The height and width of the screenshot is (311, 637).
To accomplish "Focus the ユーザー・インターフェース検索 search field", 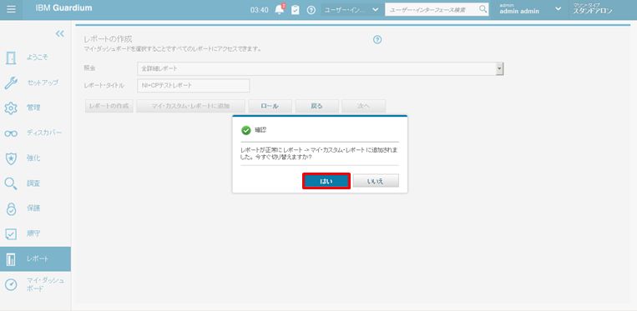I will click(x=432, y=10).
